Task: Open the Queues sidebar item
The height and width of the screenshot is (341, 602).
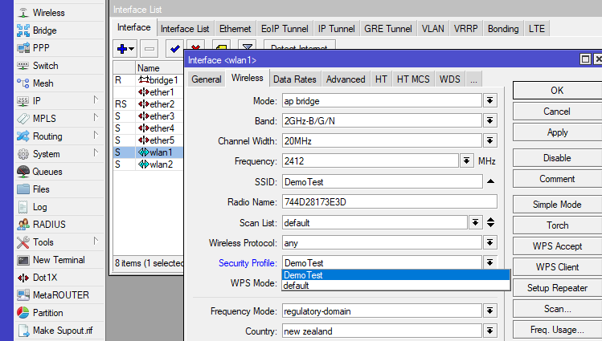Action: click(47, 172)
